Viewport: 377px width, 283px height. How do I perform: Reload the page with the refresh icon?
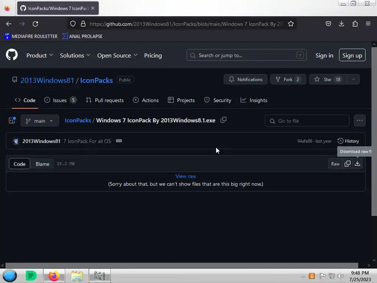[35, 24]
